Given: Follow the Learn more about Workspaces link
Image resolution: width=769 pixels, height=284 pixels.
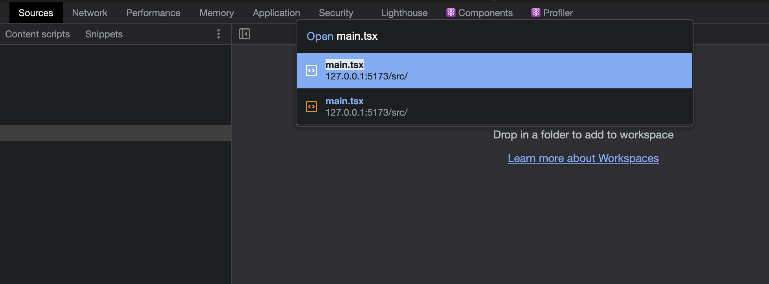Looking at the screenshot, I should tap(583, 158).
